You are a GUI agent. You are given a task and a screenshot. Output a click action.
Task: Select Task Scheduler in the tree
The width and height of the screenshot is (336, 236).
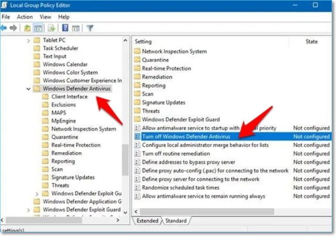coord(61,48)
